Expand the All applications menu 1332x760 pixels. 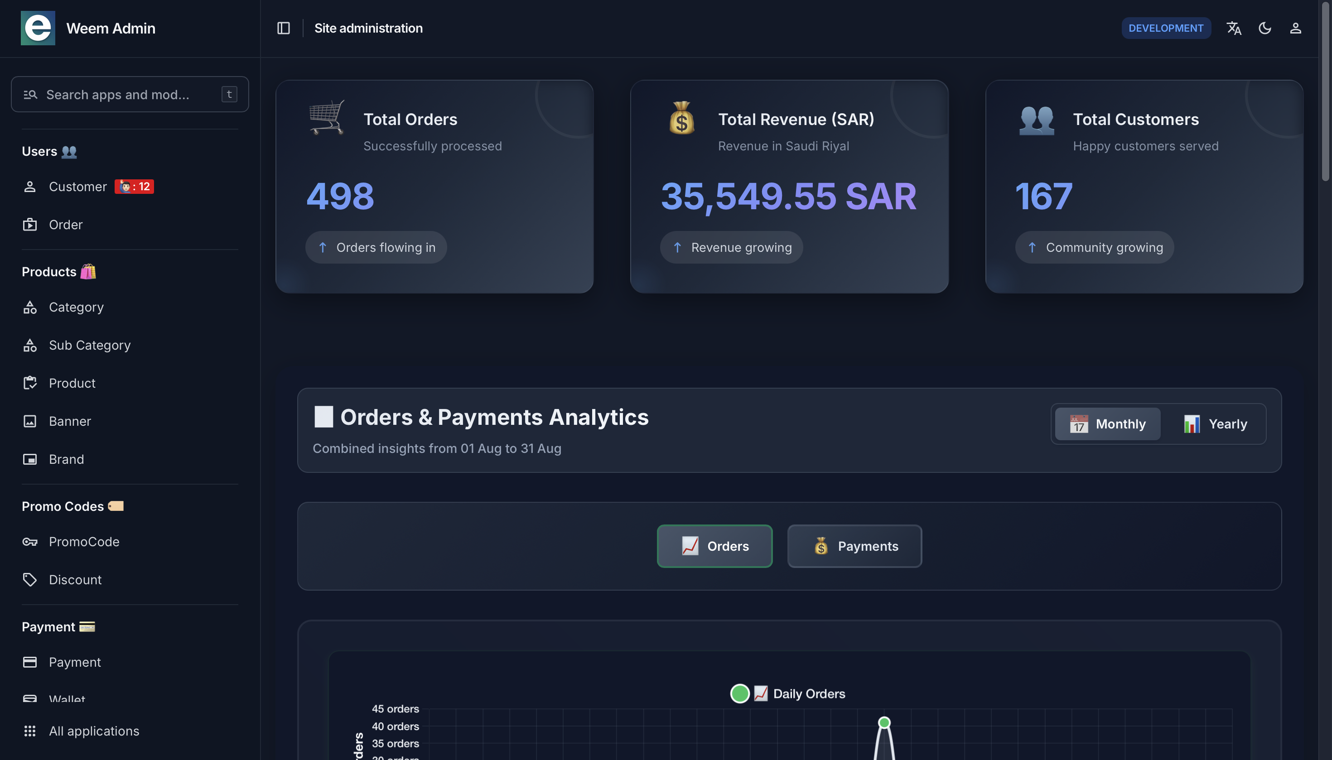point(93,730)
